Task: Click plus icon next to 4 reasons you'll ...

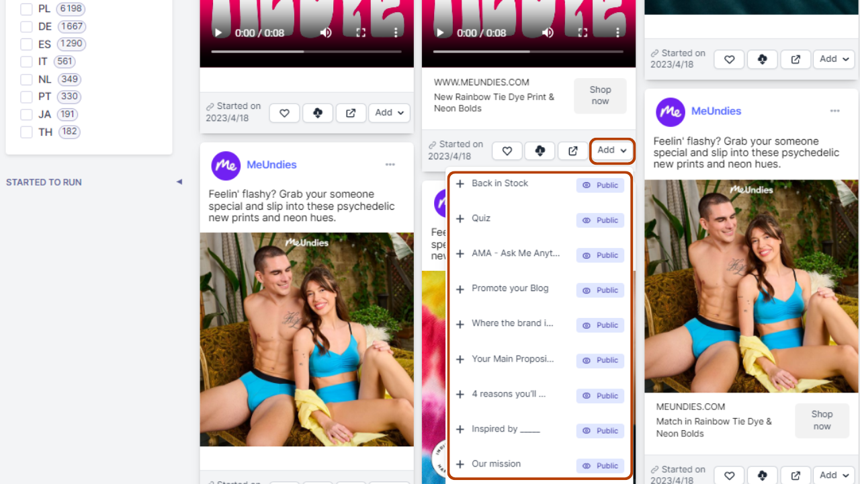Action: 460,395
